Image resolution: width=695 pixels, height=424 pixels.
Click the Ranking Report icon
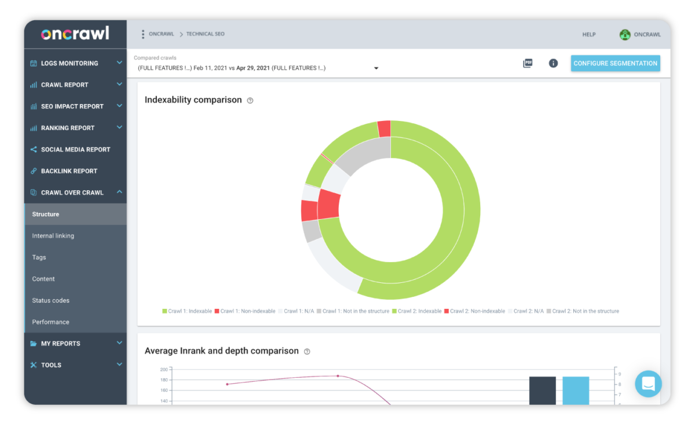(x=34, y=128)
